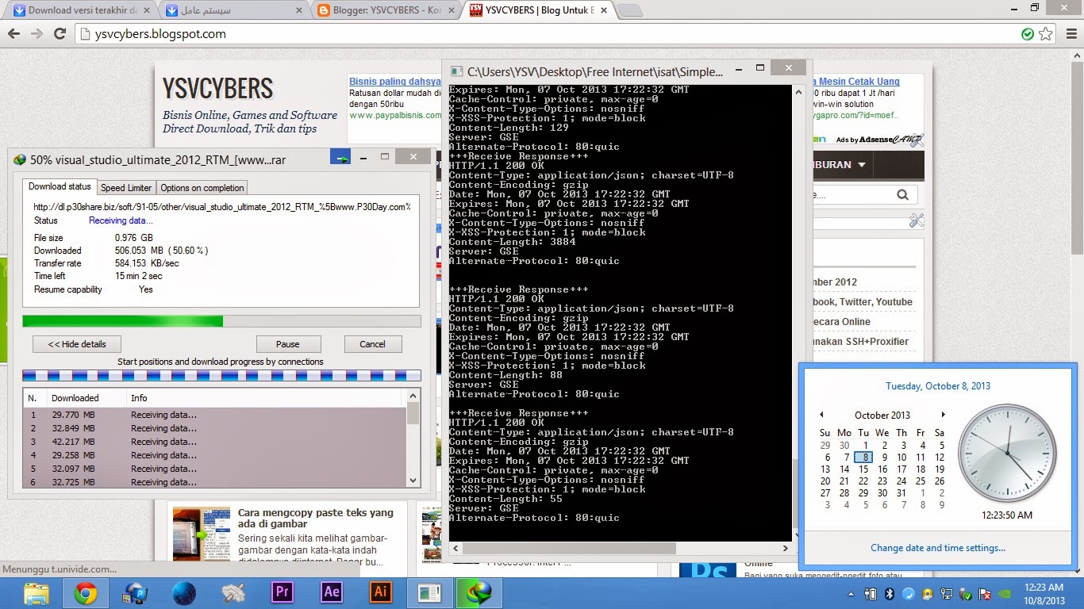Open the Speed Limiter tab

click(x=126, y=188)
